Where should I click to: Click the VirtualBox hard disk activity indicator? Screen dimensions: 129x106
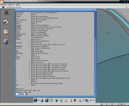pyautogui.click(x=101, y=104)
